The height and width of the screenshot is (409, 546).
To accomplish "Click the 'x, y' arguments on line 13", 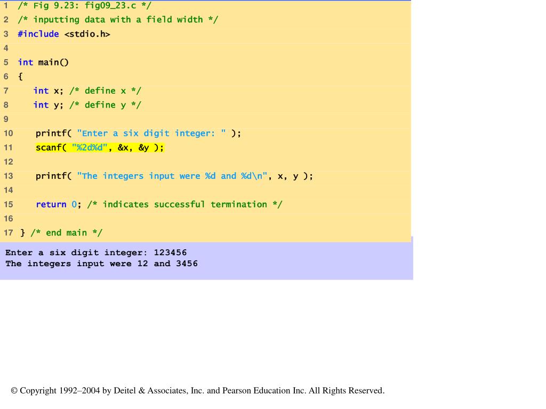I will tap(288, 176).
